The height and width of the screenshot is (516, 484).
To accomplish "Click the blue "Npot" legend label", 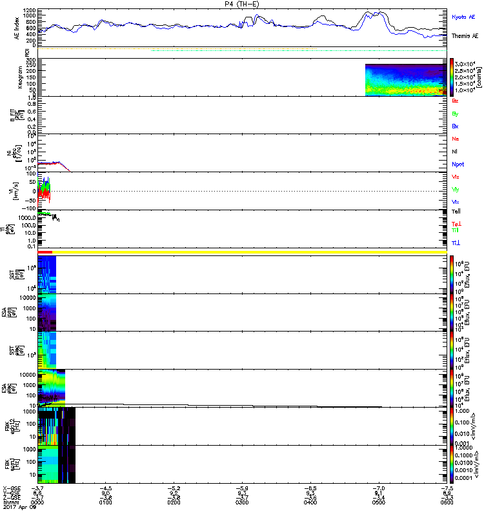I will pyautogui.click(x=458, y=164).
